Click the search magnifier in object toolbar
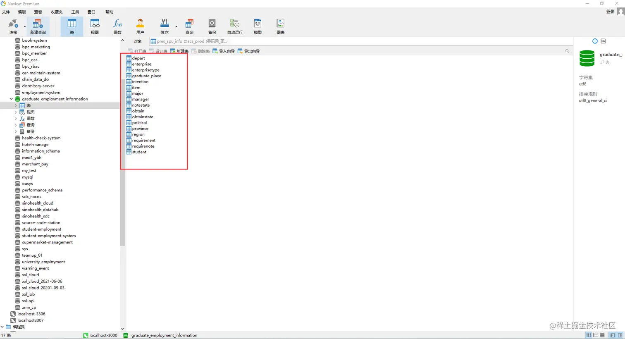The width and height of the screenshot is (625, 339). (567, 51)
